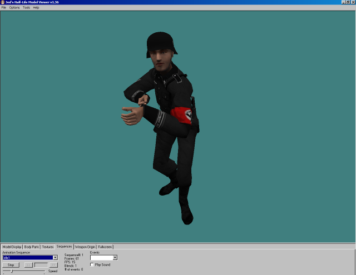The image size is (356, 275).
Task: Switch to the Model Display tab
Action: (x=12, y=247)
